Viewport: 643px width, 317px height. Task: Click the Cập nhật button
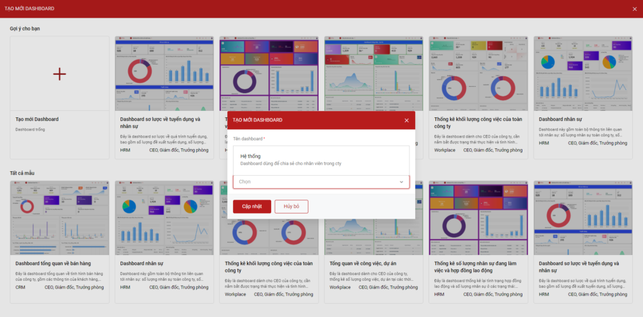tap(252, 207)
